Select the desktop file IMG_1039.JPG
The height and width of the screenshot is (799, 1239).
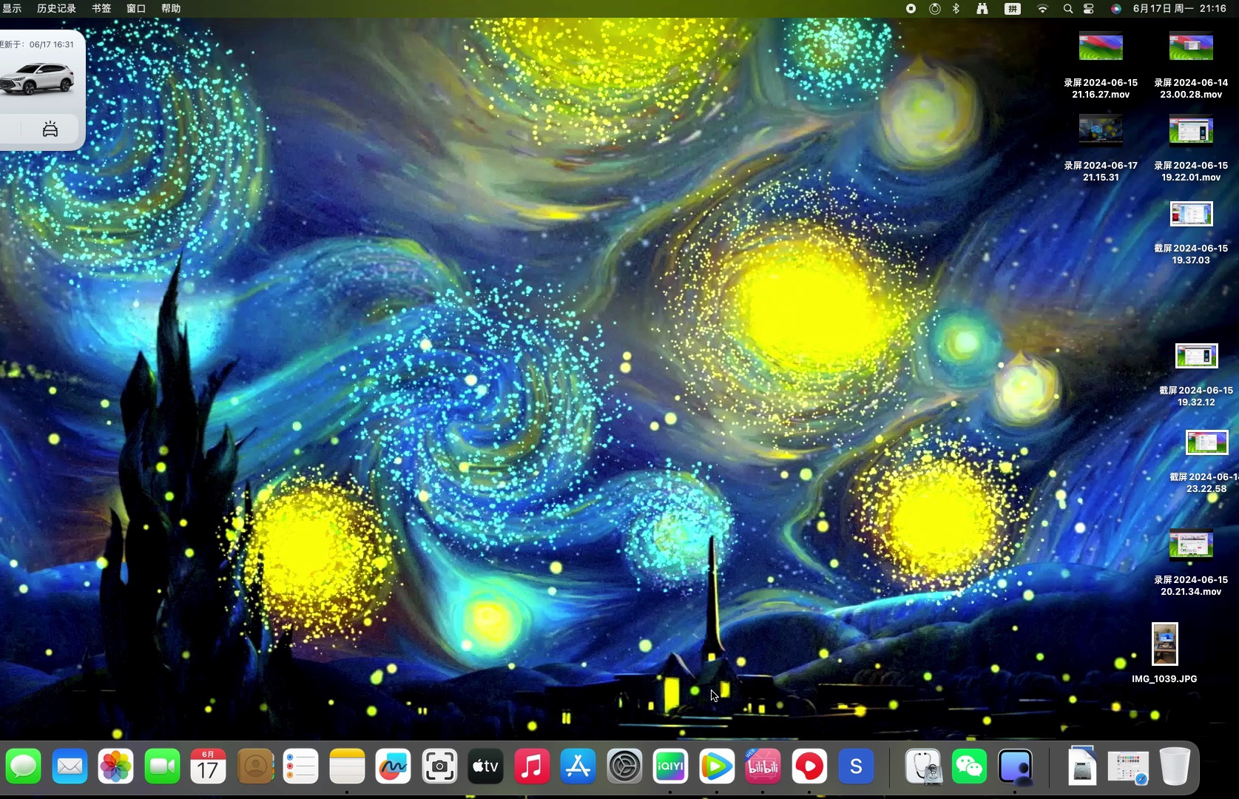click(x=1164, y=653)
